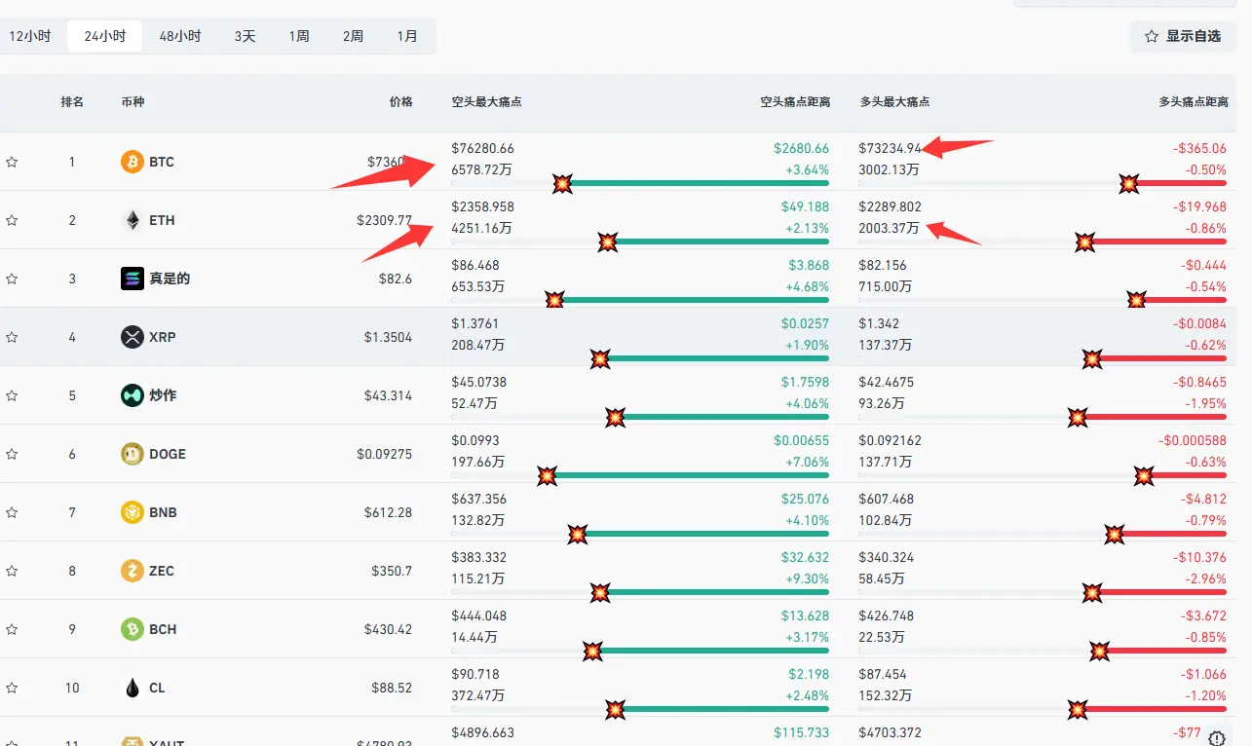1252x746 pixels.
Task: Select the 24小时 time range tab
Action: (105, 36)
